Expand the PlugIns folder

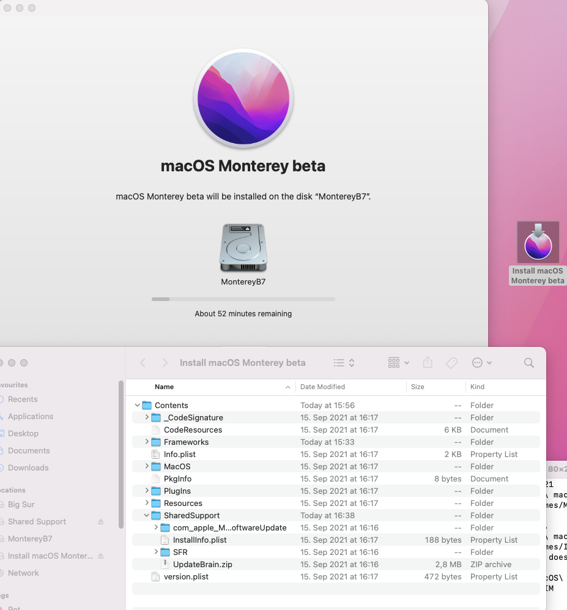147,491
